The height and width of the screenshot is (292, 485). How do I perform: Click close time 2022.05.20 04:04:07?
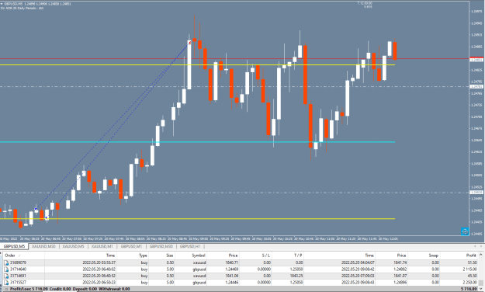(358, 263)
